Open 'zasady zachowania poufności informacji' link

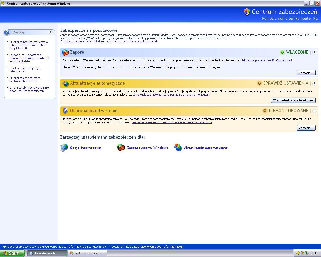157,247
